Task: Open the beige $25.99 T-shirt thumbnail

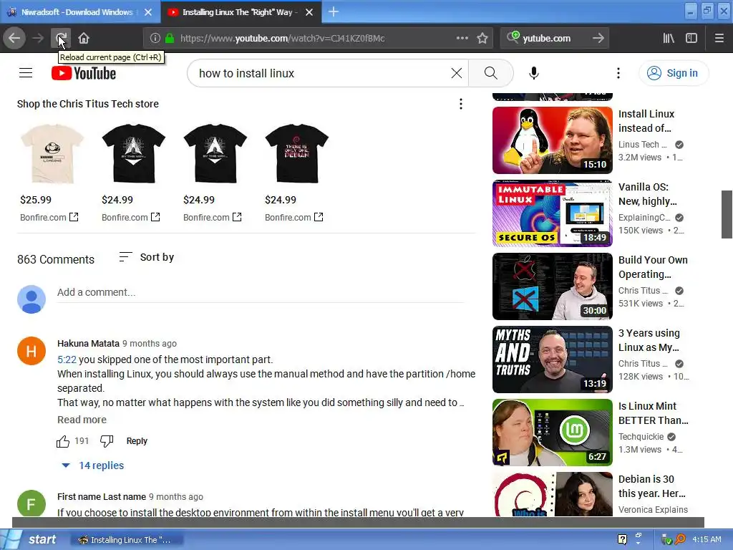Action: tap(52, 153)
